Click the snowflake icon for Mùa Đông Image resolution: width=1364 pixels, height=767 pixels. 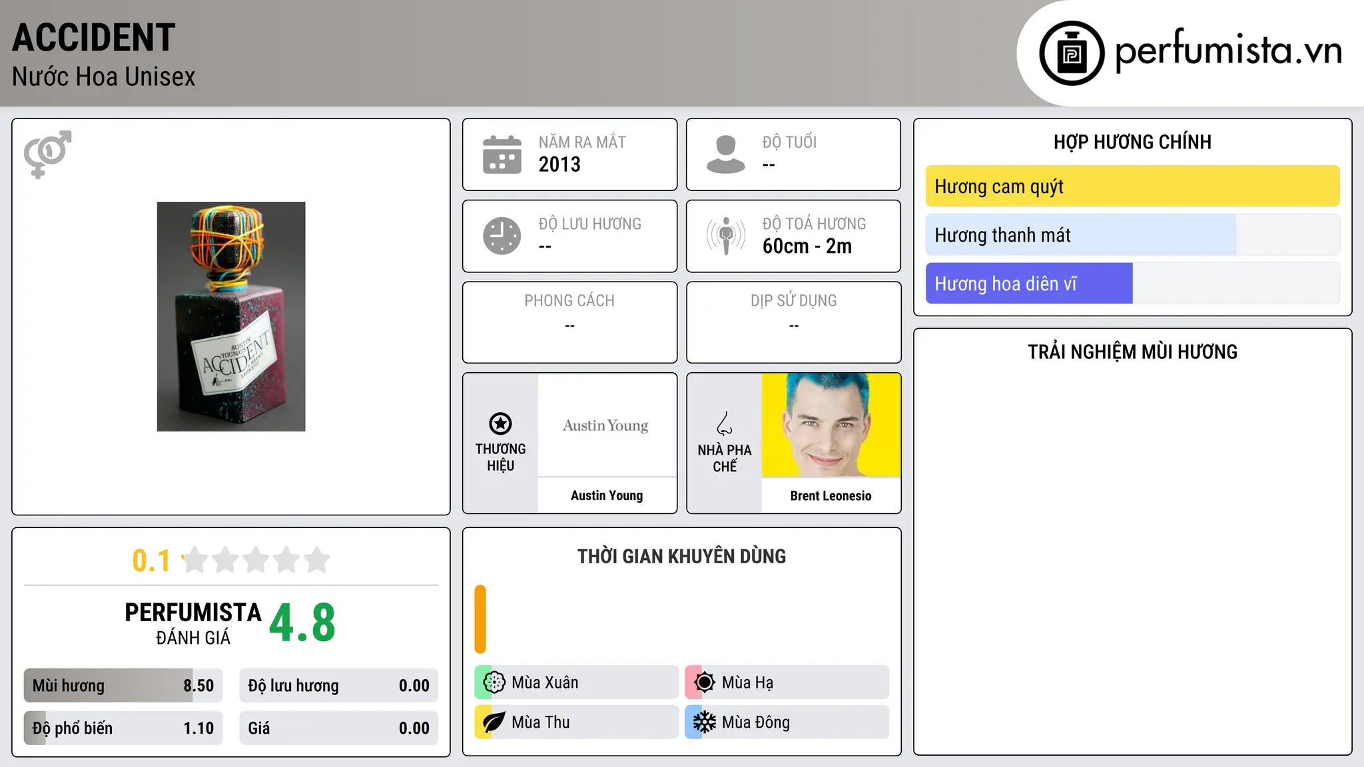coord(705,722)
